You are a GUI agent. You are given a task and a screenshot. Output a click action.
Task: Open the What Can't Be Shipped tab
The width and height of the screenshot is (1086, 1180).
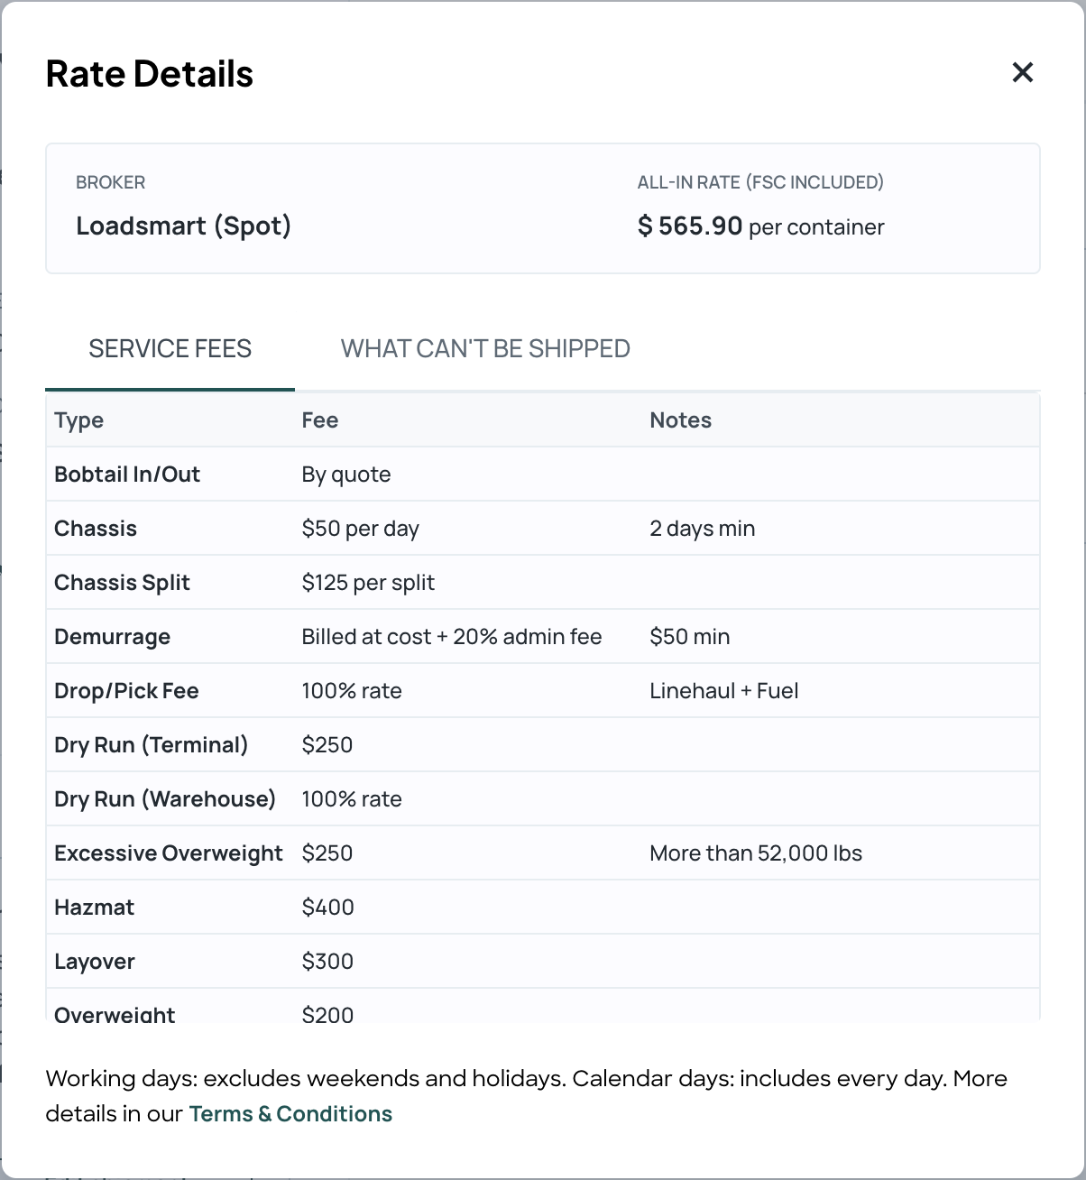(485, 349)
